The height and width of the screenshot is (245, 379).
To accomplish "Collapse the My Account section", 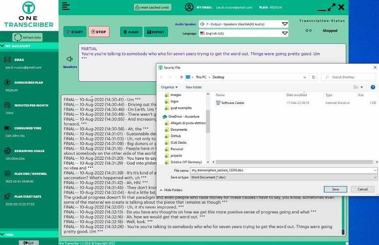I will [29, 46].
